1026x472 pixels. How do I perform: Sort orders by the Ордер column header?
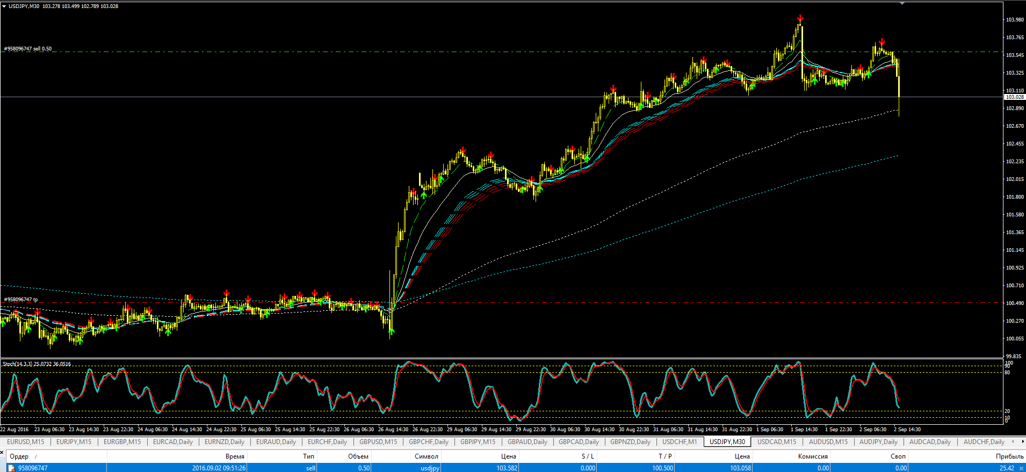19,456
